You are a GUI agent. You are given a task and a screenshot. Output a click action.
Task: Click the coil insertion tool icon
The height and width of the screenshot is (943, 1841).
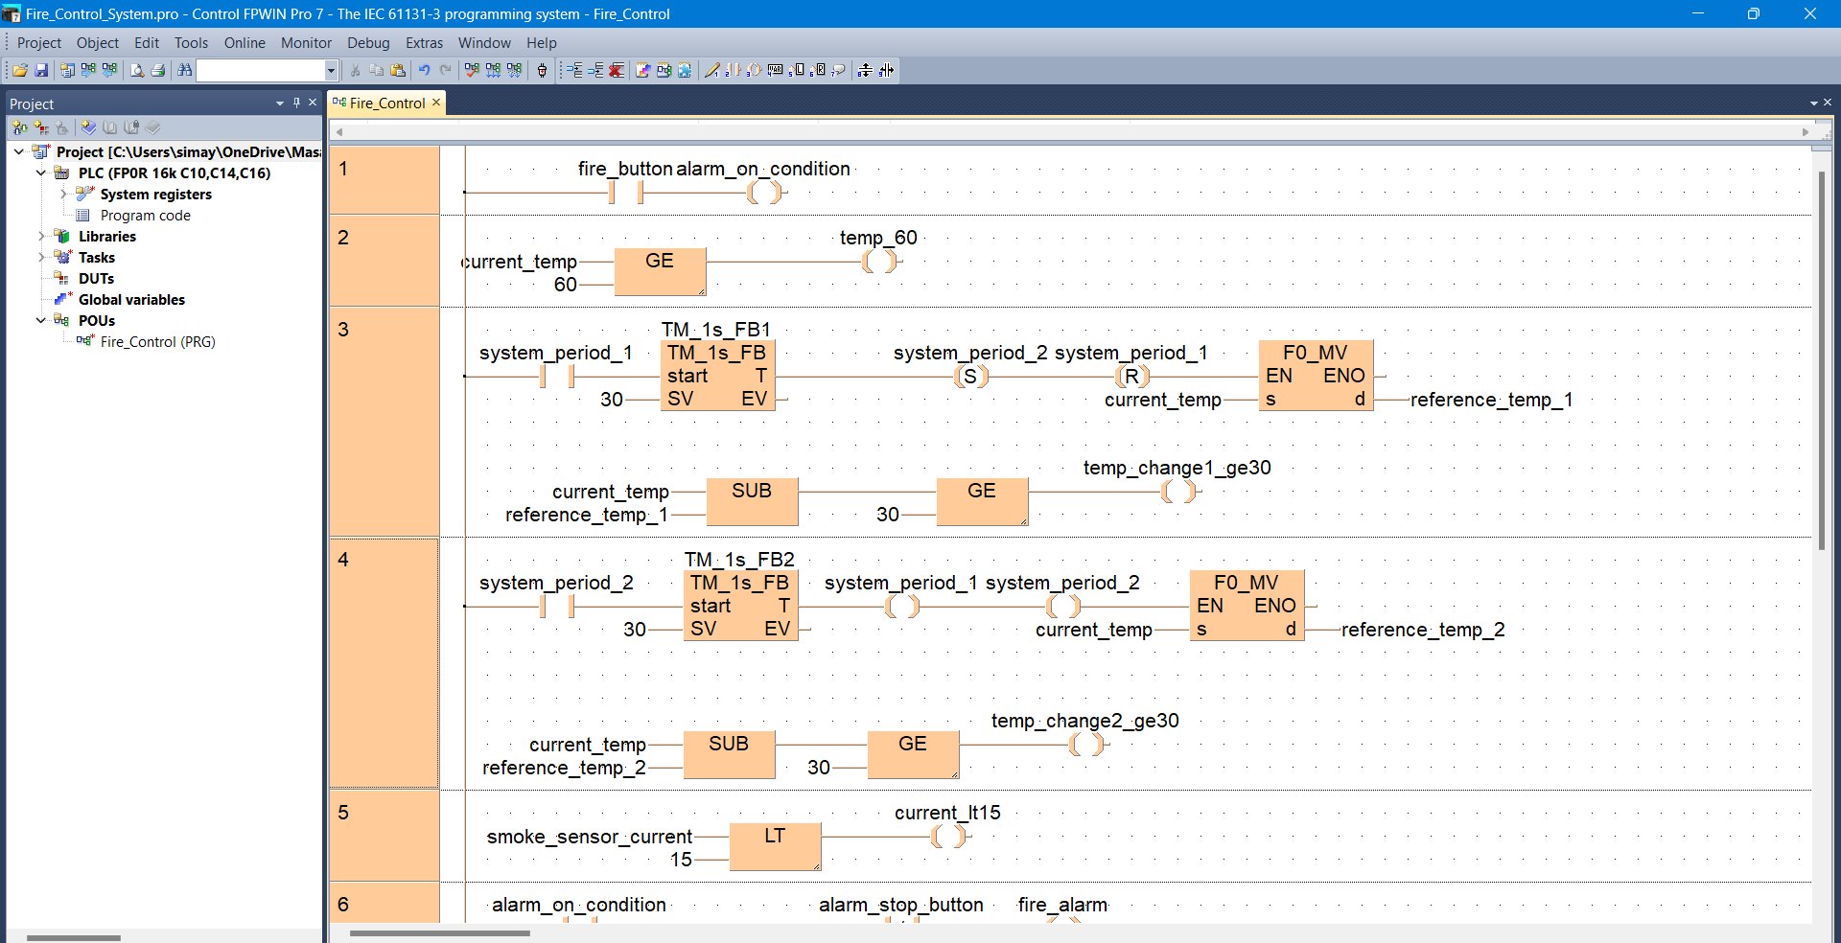[x=754, y=70]
